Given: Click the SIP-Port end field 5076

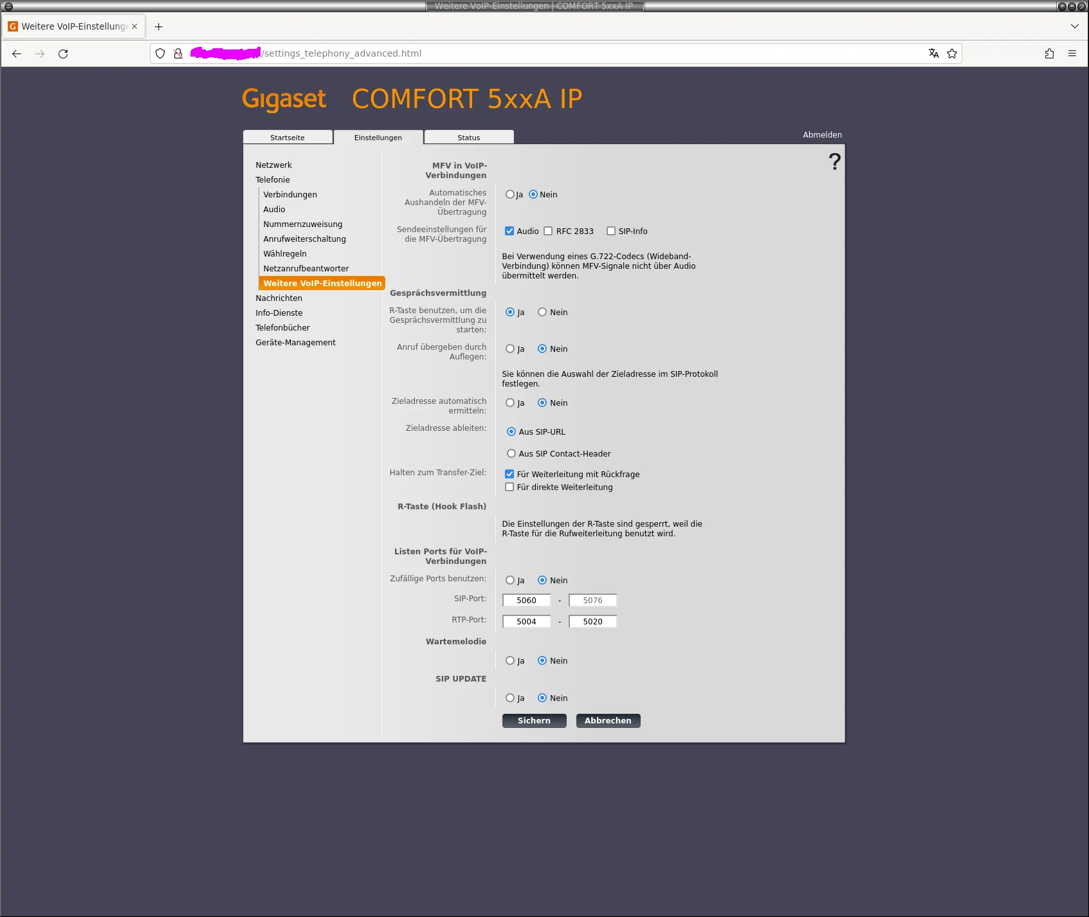Looking at the screenshot, I should pos(593,601).
